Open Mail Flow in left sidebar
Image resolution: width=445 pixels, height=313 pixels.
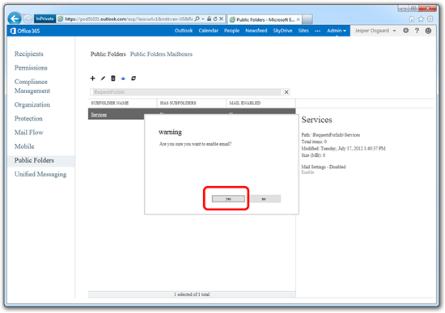coord(28,133)
